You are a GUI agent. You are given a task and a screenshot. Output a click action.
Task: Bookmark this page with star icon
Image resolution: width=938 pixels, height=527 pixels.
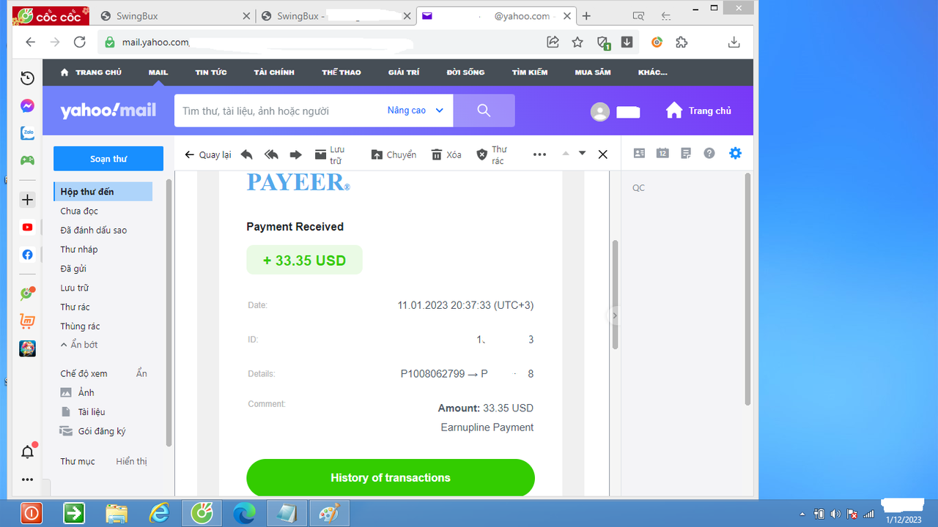[577, 42]
